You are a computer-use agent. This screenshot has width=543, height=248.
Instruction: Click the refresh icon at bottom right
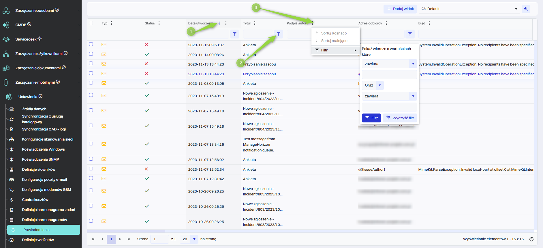pos(531,239)
